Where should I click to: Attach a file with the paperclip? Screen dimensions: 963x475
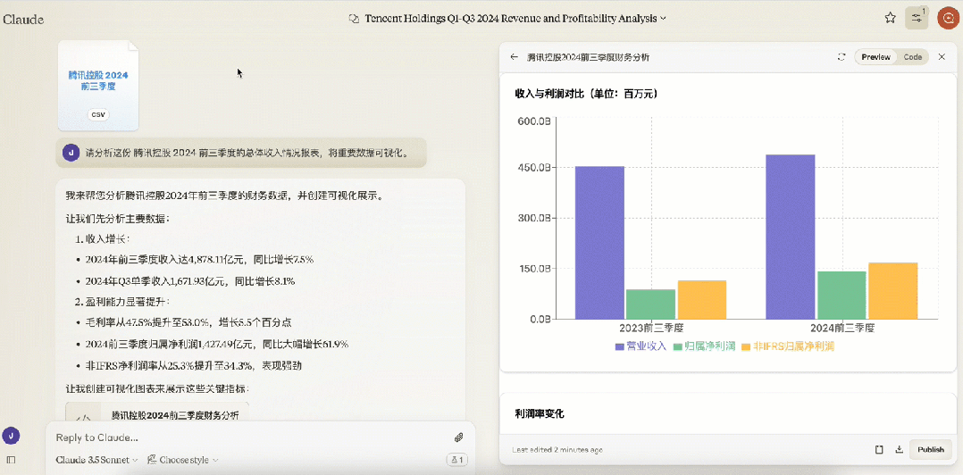pyautogui.click(x=458, y=437)
